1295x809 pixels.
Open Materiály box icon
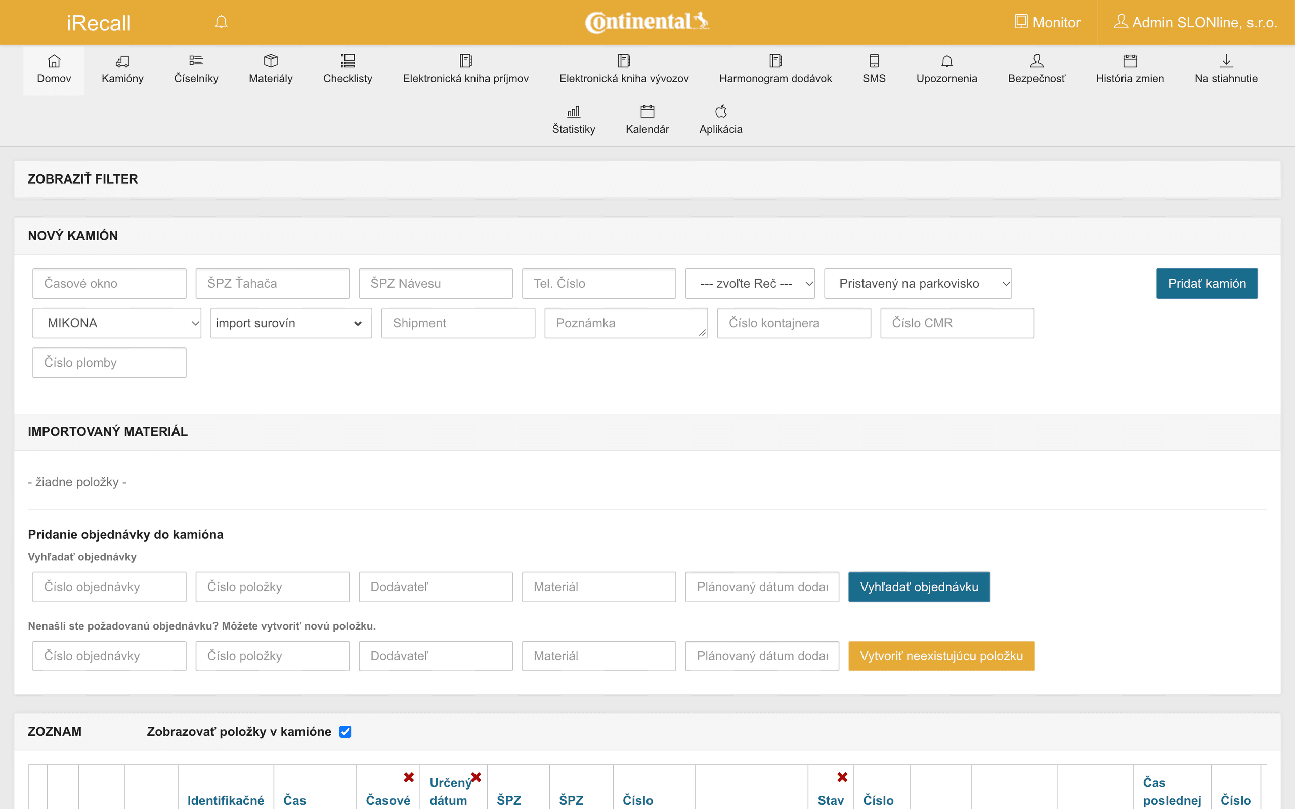point(271,61)
